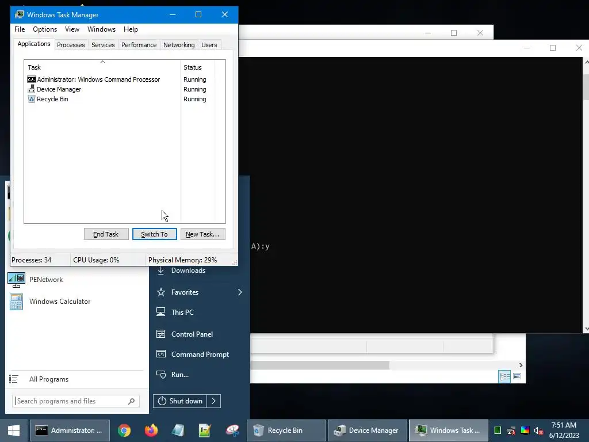Switch to the Performance tab
This screenshot has height=442, width=589.
pyautogui.click(x=139, y=45)
